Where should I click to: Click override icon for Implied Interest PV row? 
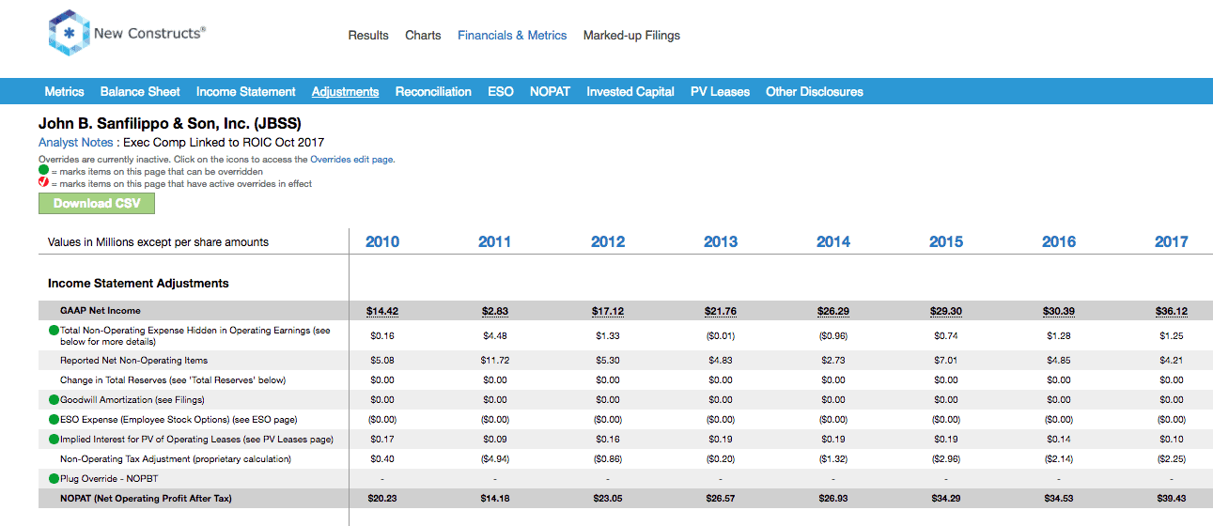(54, 440)
